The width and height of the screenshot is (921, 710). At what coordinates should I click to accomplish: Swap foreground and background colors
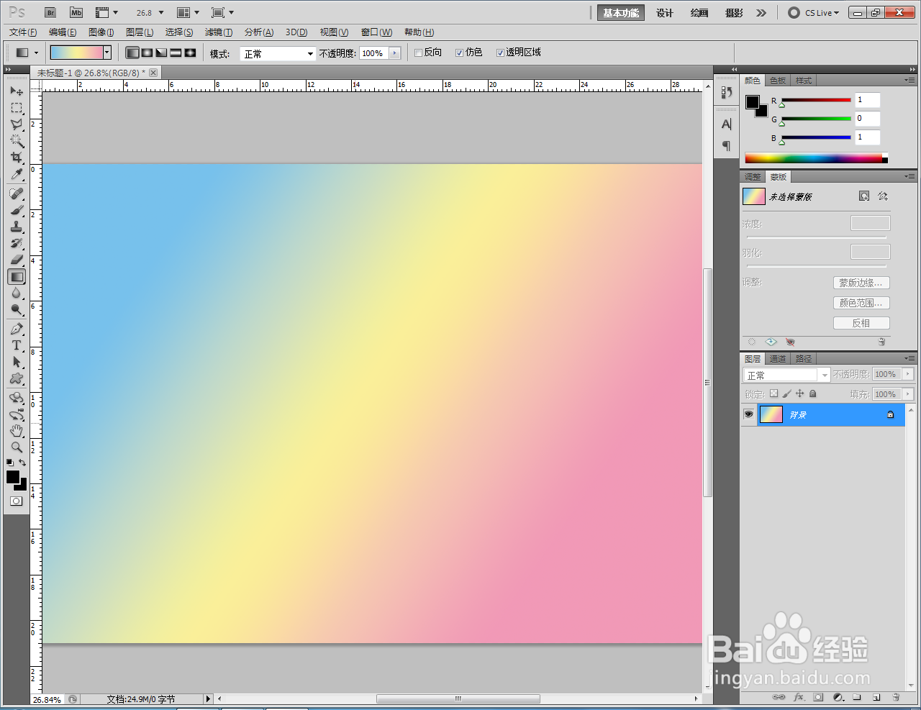click(23, 463)
